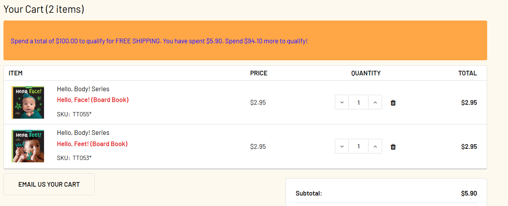Image resolution: width=508 pixels, height=206 pixels.
Task: Delete Hello, Face! book from cart
Action: [x=393, y=103]
